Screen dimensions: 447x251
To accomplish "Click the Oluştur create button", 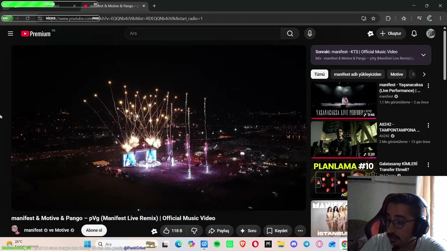I will [x=390, y=33].
